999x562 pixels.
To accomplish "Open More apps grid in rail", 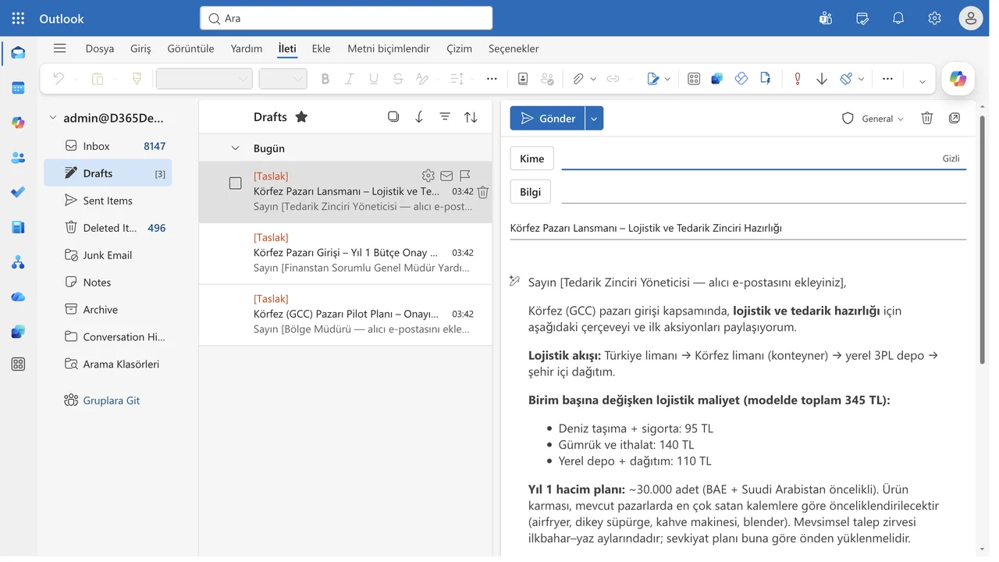I will click(18, 364).
